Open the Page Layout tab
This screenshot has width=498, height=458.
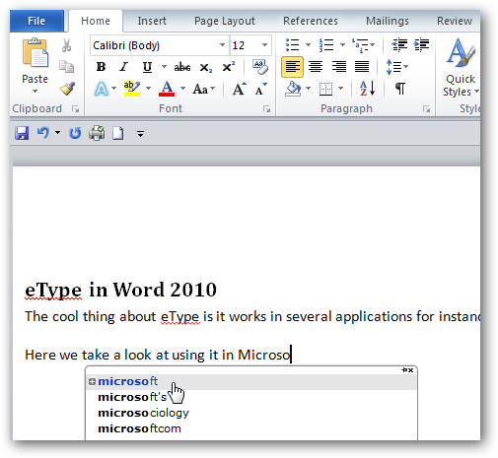pos(225,21)
